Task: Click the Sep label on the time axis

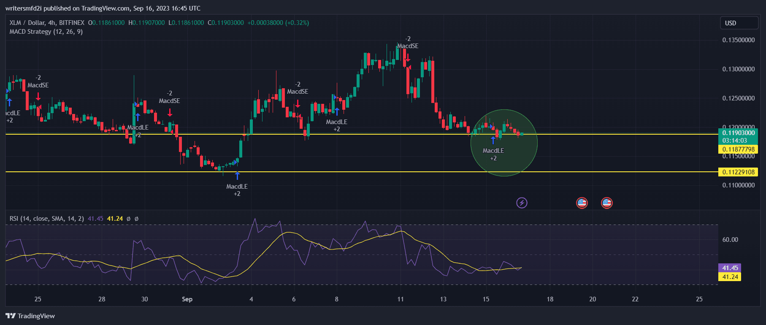Action: tap(187, 299)
